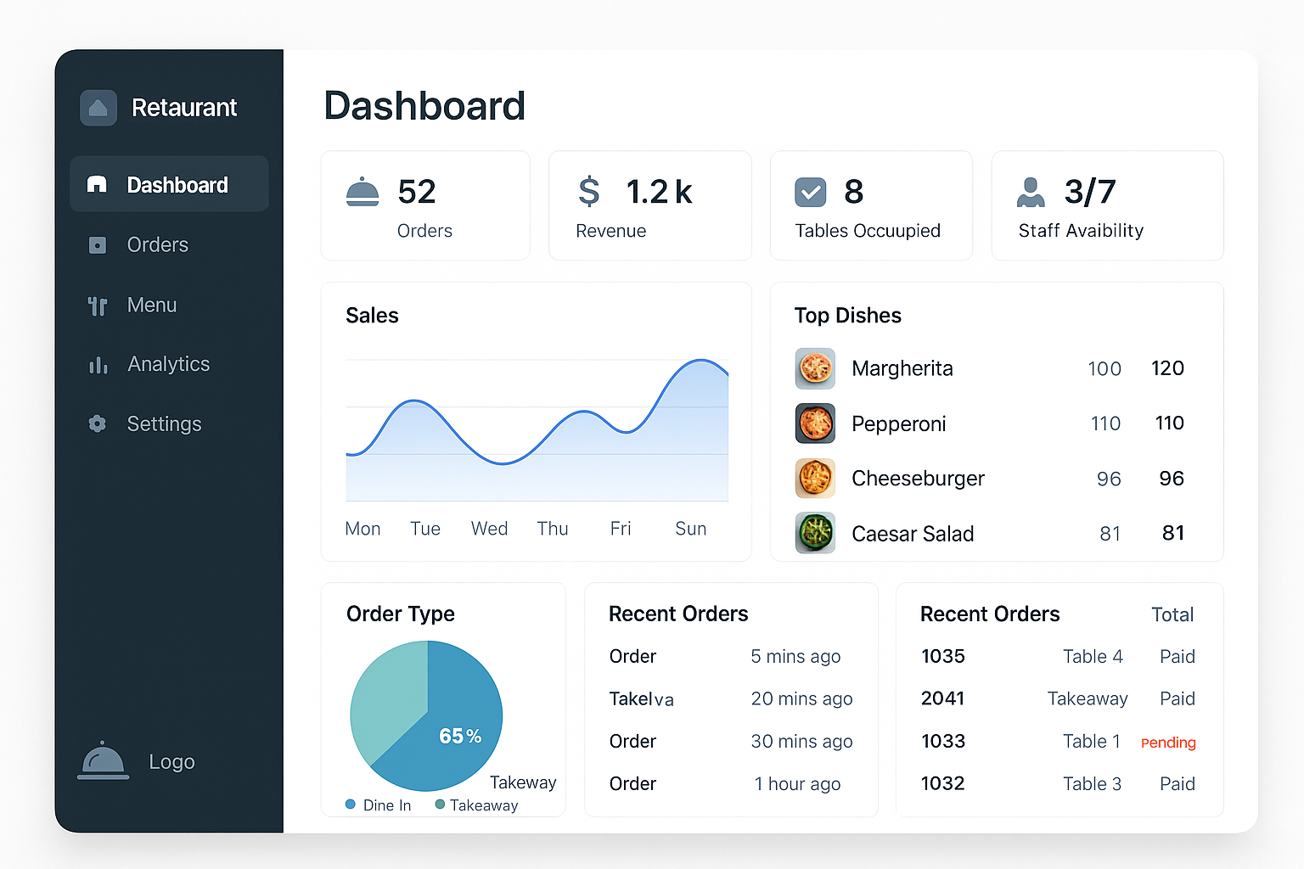Viewport: 1304px width, 869px height.
Task: Toggle the Takeaway legend dot
Action: point(440,805)
